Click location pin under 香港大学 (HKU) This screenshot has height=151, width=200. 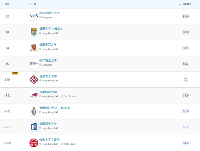pyautogui.click(x=40, y=33)
